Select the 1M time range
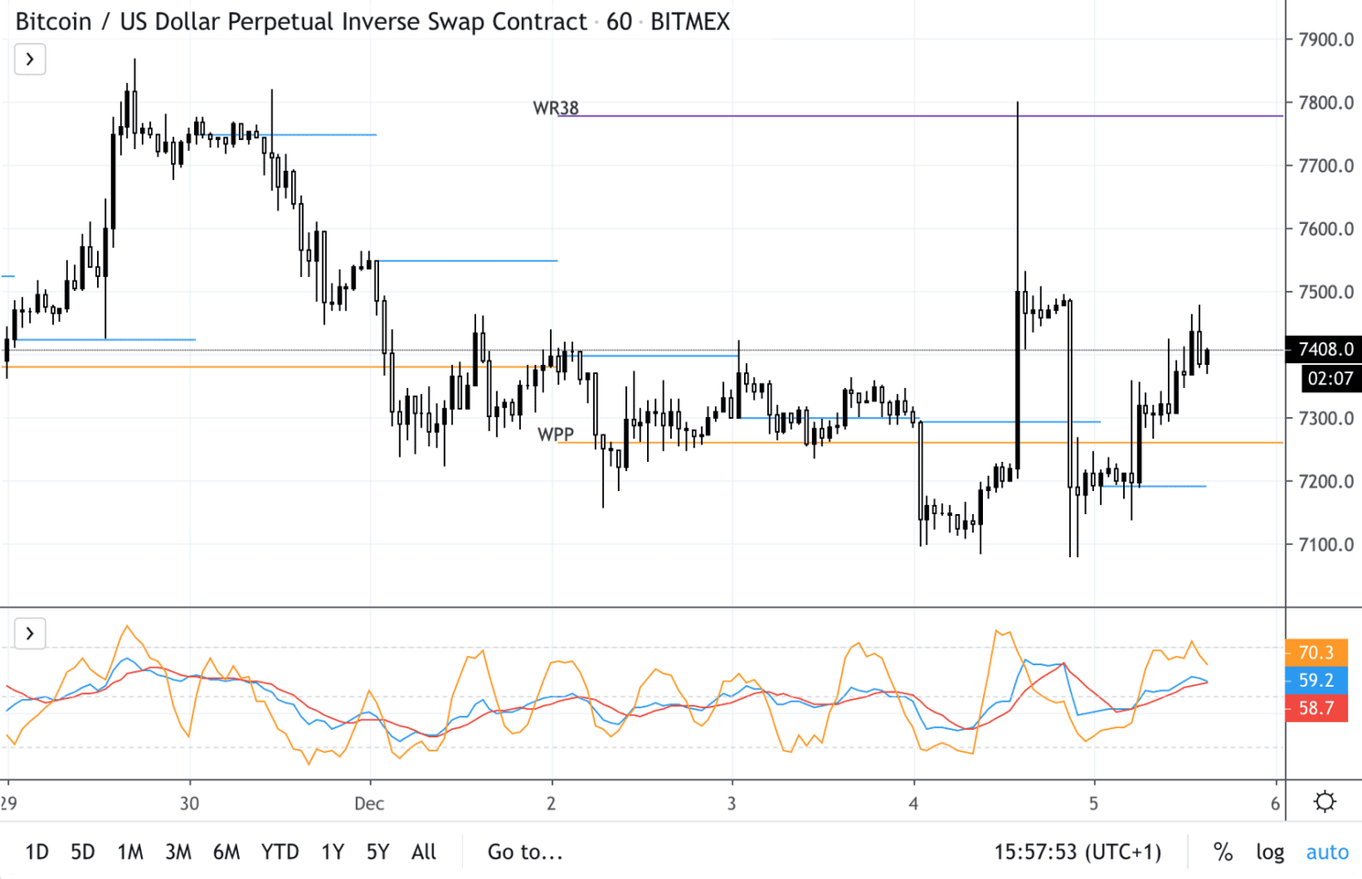Image resolution: width=1362 pixels, height=879 pixels. click(x=130, y=852)
